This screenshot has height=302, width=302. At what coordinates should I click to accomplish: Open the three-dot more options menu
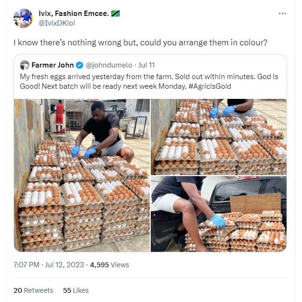[282, 14]
